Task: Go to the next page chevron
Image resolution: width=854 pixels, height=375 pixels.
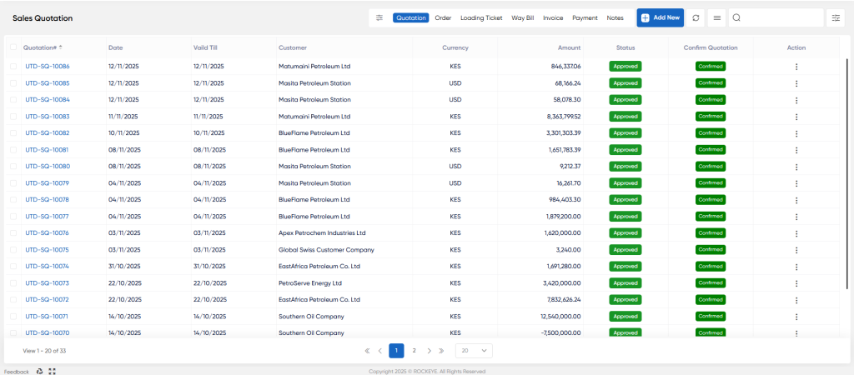Action: tap(430, 351)
